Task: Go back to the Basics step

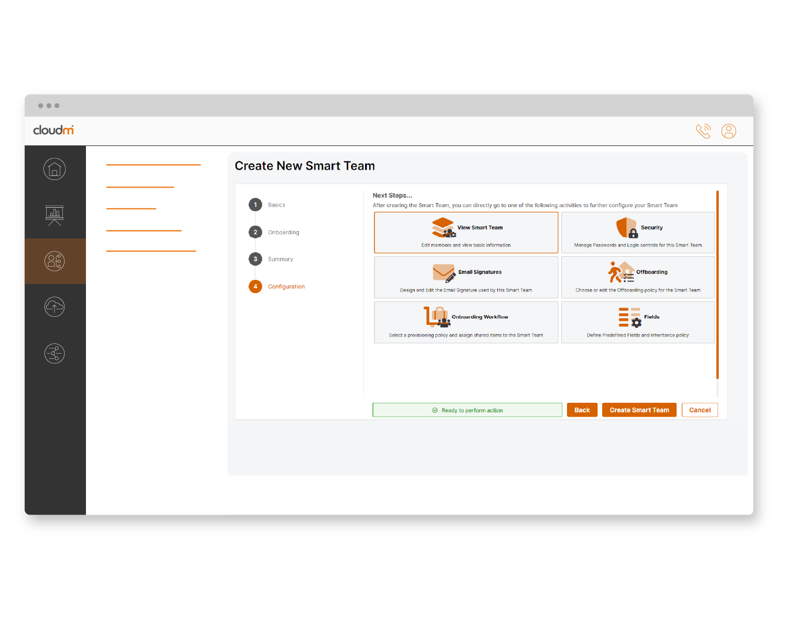Action: pyautogui.click(x=276, y=204)
